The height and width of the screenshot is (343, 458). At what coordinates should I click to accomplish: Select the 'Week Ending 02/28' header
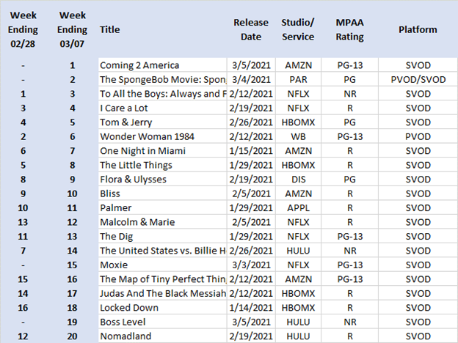tap(25, 30)
